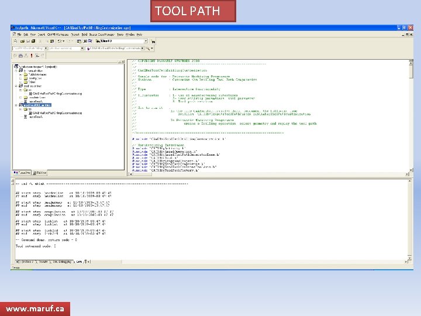Screen dimensions: 421x316
Task: Open the Tools menu
Action: coord(120,35)
